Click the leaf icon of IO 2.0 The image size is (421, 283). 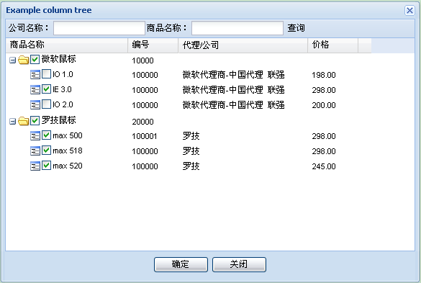click(35, 105)
